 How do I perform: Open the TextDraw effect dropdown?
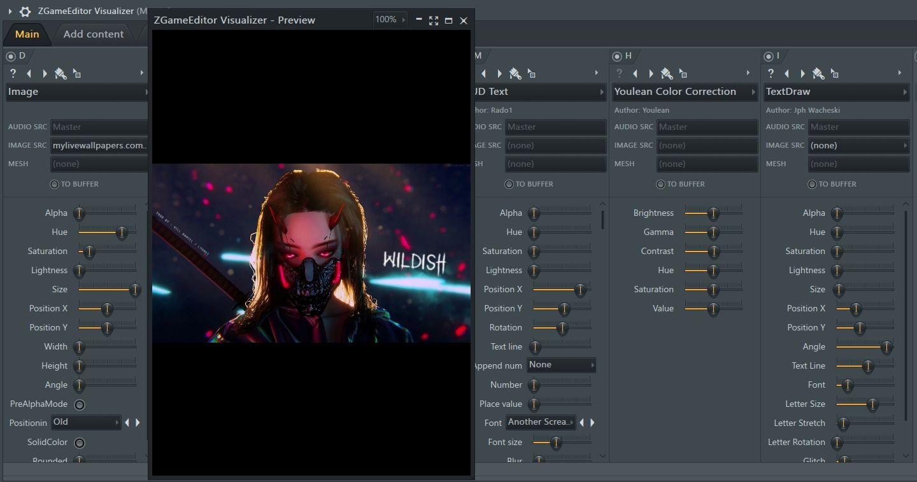point(836,92)
